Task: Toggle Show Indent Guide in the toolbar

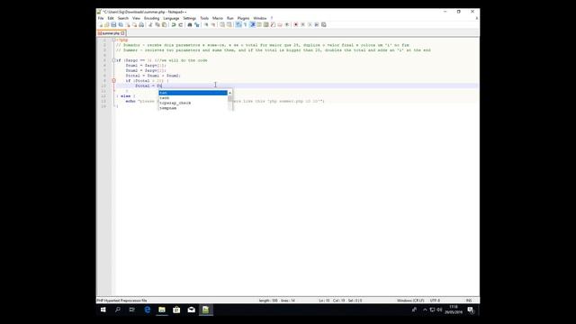Action: [252, 24]
